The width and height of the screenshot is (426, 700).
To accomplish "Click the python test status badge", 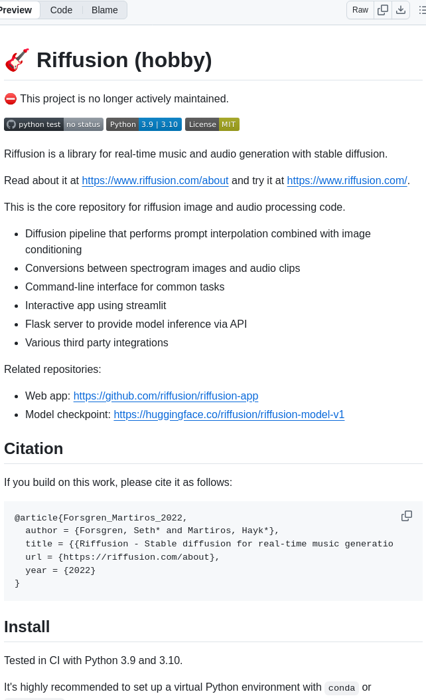I will click(54, 124).
